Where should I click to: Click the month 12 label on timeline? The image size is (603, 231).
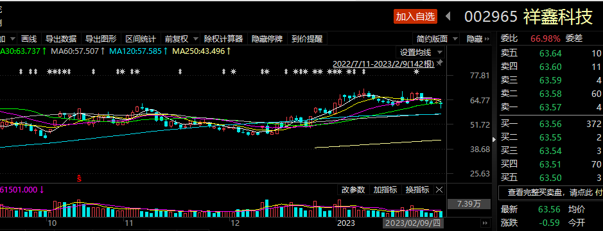click(x=235, y=223)
